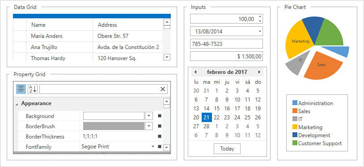Select the Obere Str. 57 address cell
Screen dimensions: 364x167
[x=128, y=36]
